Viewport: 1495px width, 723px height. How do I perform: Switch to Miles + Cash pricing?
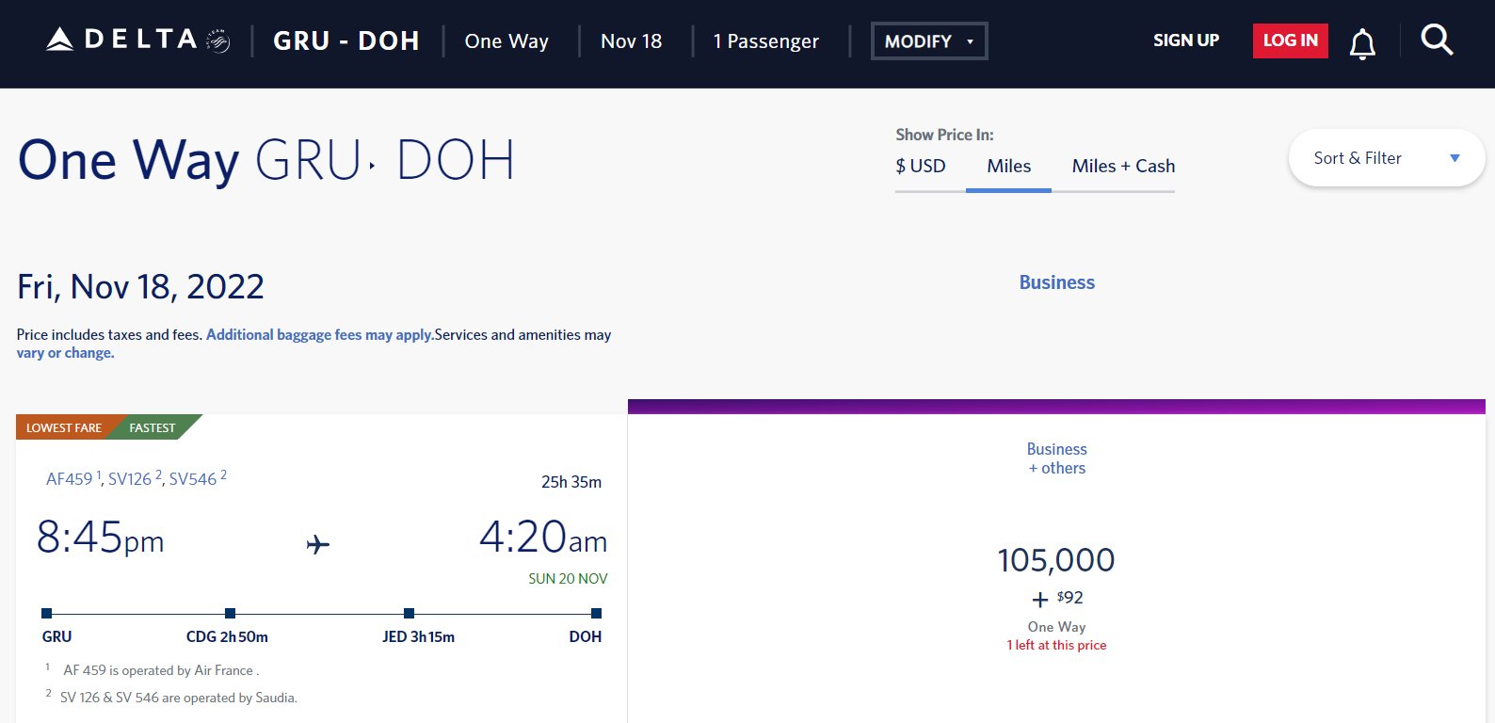point(1123,166)
